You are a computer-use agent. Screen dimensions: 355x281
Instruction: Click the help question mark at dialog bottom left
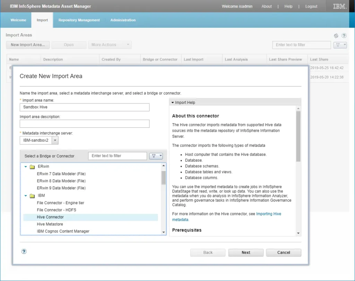[x=24, y=251]
